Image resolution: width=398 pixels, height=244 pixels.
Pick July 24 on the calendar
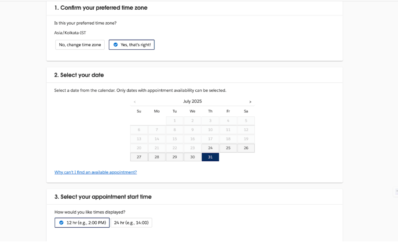pos(210,148)
